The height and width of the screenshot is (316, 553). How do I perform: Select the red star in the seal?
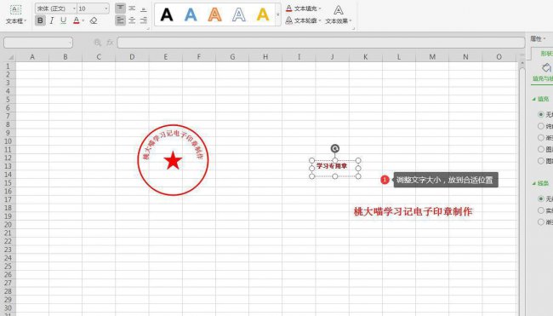click(173, 161)
